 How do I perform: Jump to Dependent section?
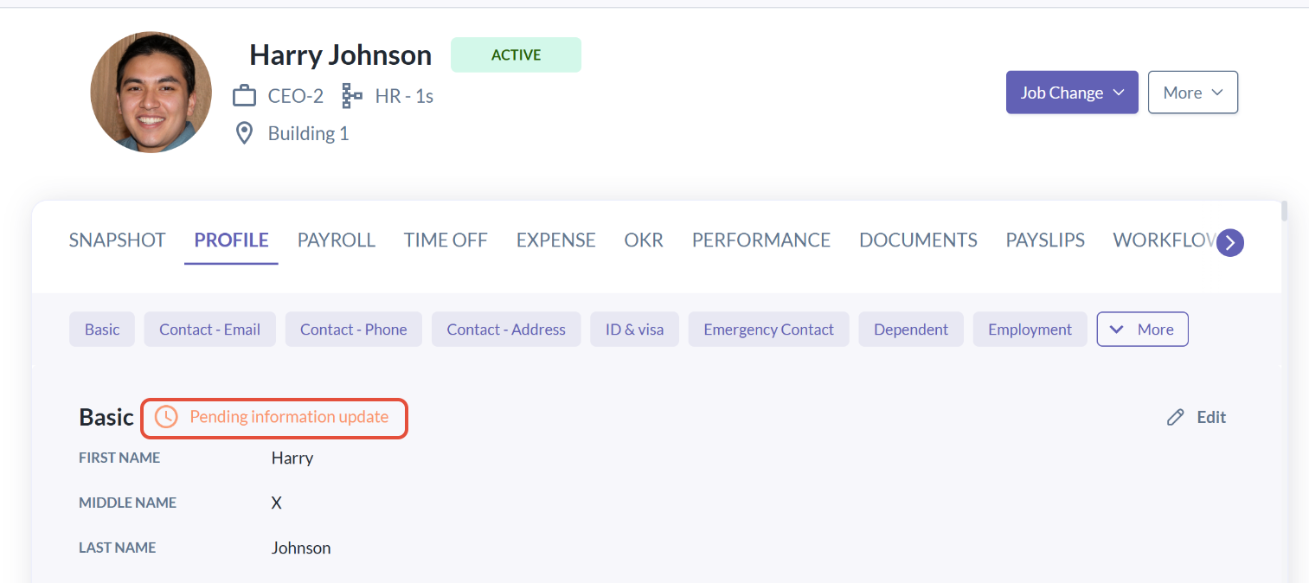(911, 330)
